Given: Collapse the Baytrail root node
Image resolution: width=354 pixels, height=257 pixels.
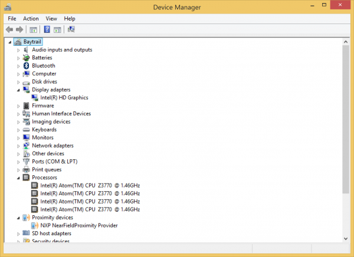Looking at the screenshot, I should pyautogui.click(x=10, y=42).
